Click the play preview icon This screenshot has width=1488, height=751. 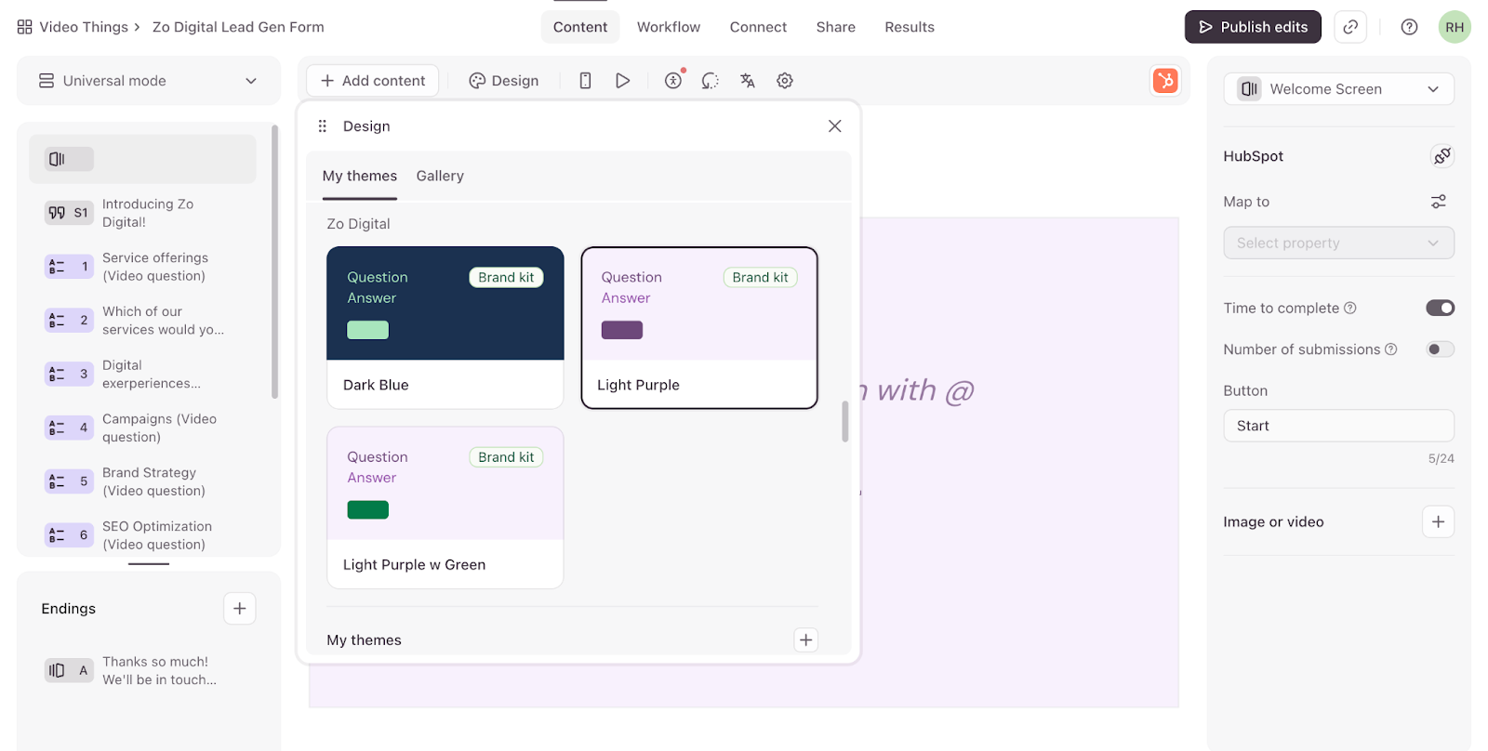point(623,81)
